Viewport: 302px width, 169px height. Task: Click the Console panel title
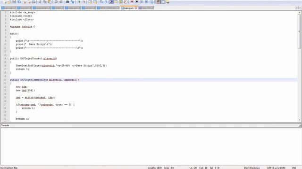(5, 125)
